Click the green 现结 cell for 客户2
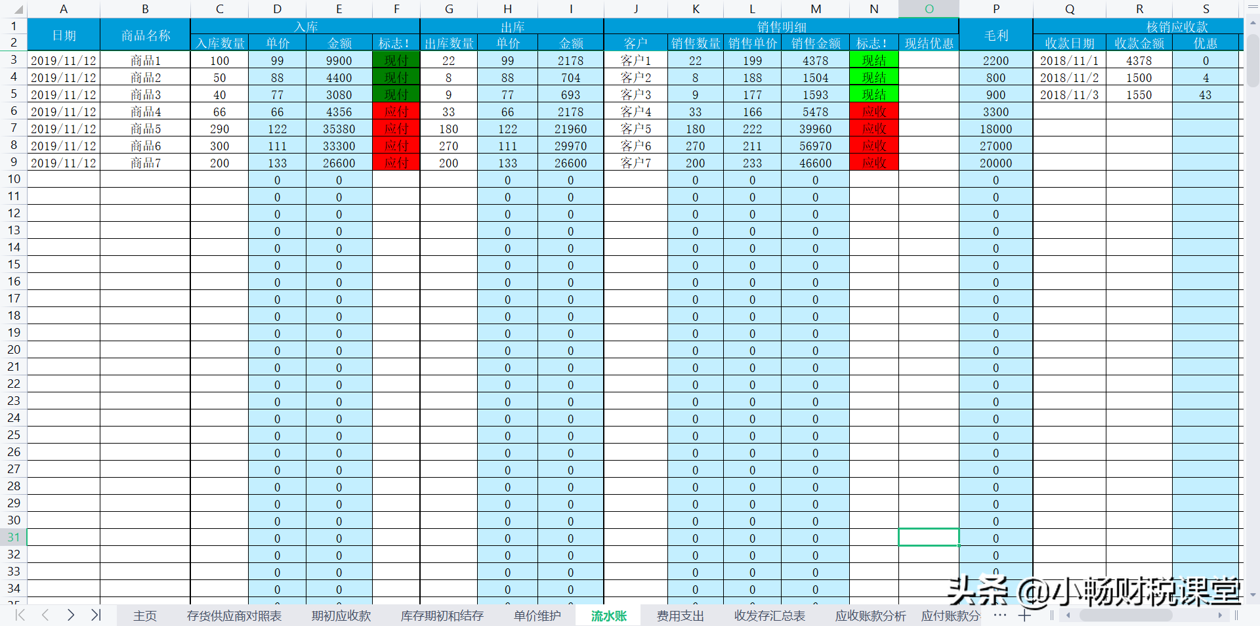 coord(874,77)
